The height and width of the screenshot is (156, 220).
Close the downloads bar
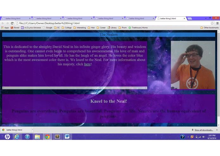point(217,130)
